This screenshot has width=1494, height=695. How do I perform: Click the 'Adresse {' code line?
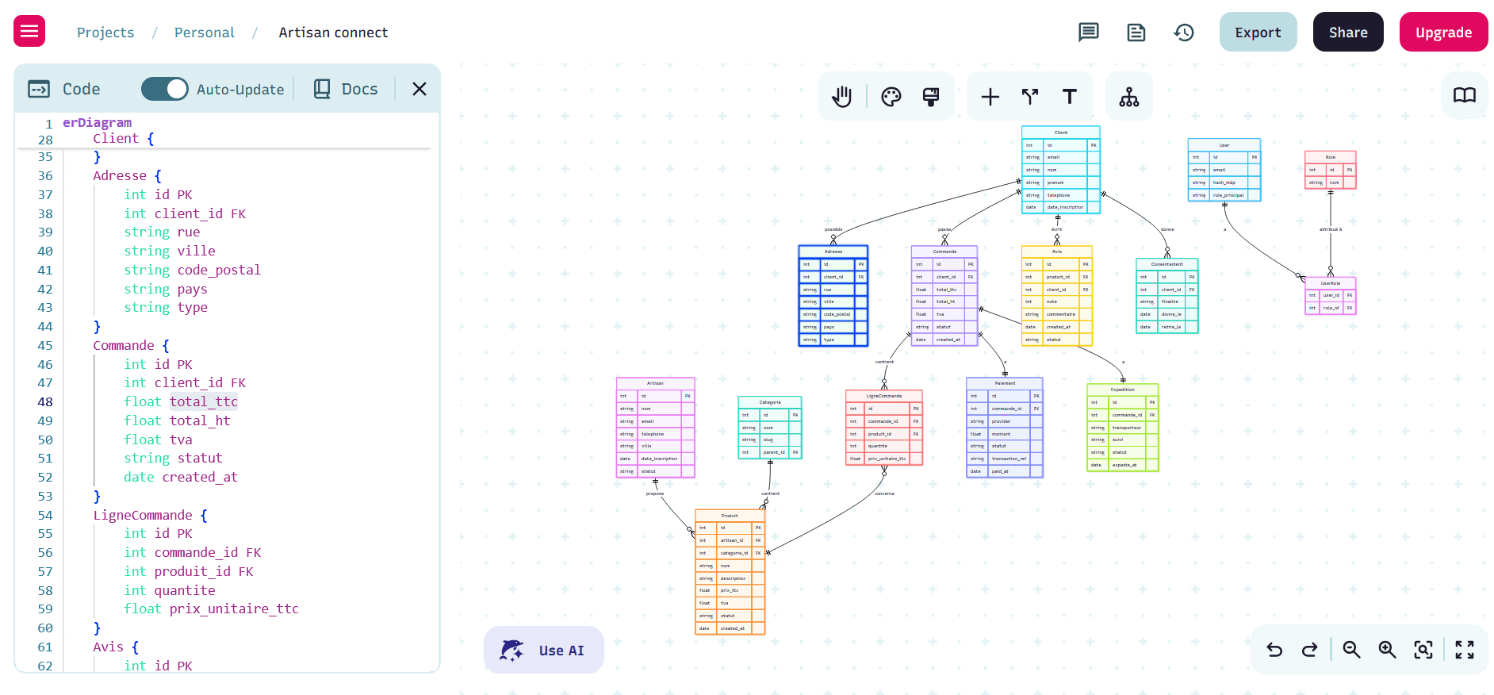point(127,175)
